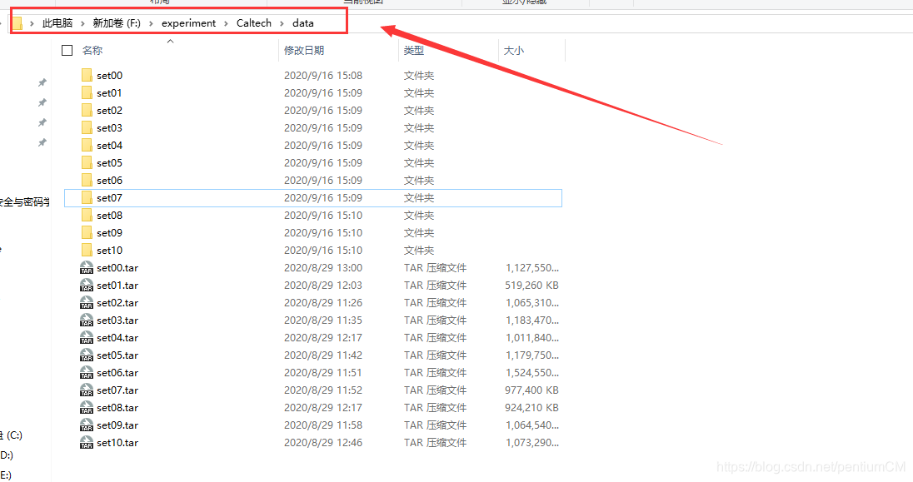Click the date 2020/8/29 12:46
Viewport: 913px width, 482px height.
pyautogui.click(x=323, y=442)
